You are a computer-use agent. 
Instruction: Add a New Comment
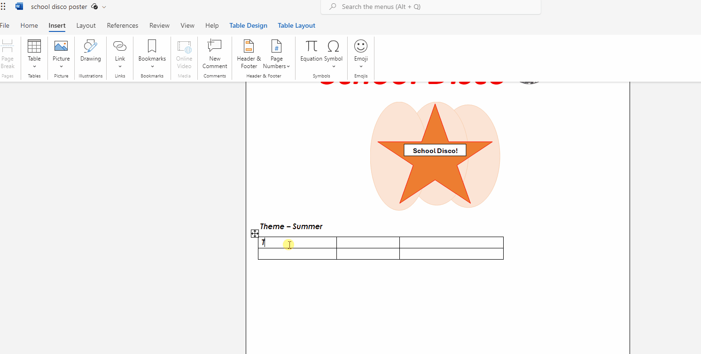click(215, 54)
